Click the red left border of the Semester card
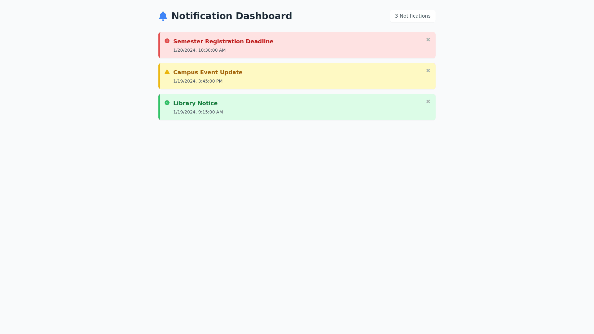 point(159,45)
